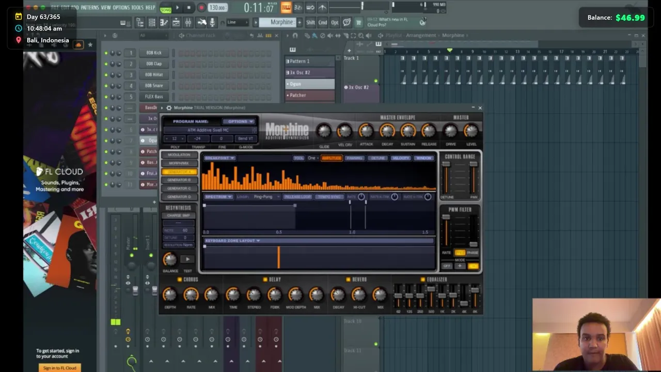Viewport: 661px width, 372px height.
Task: Select the AMPLITUDE view button in Morphine
Action: (332, 158)
